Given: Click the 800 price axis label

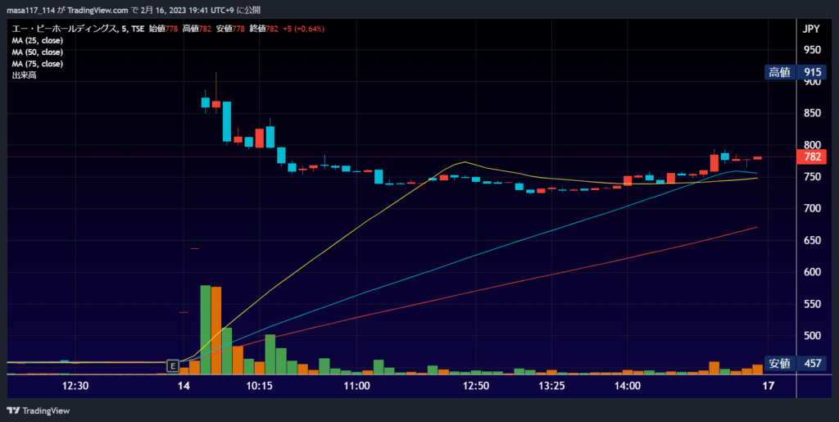Looking at the screenshot, I should tap(812, 145).
